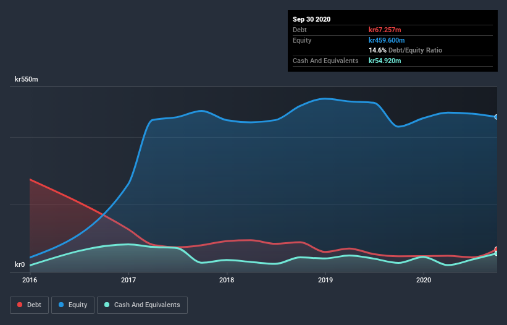Select the 2019 x-axis label
The width and height of the screenshot is (507, 325).
(x=325, y=280)
